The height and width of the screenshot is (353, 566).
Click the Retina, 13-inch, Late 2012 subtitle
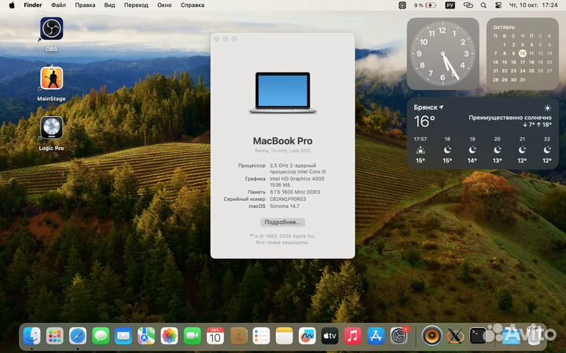pos(283,151)
